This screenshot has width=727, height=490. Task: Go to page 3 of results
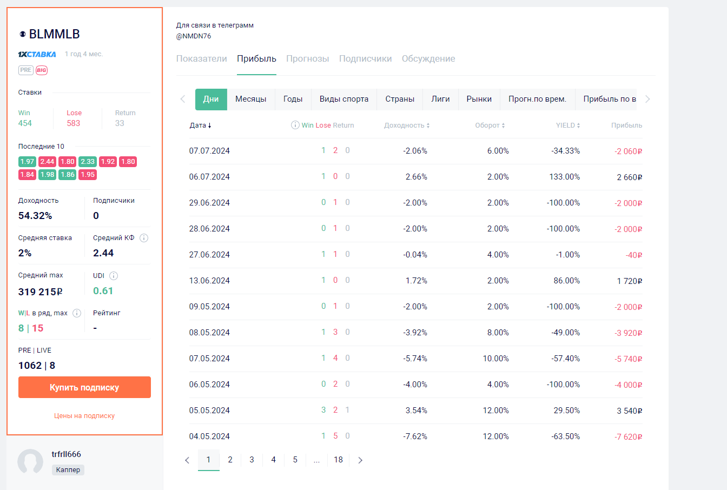pos(252,460)
